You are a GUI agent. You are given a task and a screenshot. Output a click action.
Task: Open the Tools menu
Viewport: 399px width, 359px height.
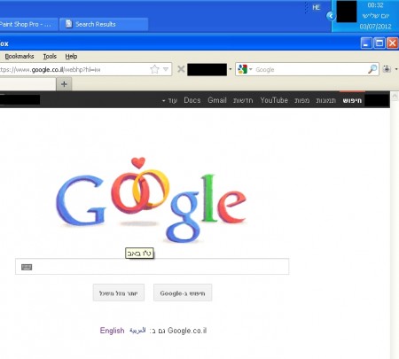[50, 56]
